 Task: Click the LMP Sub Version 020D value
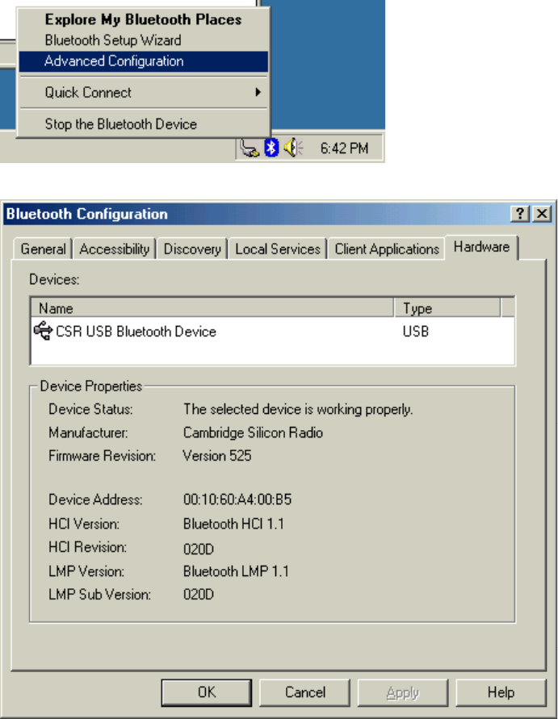[199, 594]
